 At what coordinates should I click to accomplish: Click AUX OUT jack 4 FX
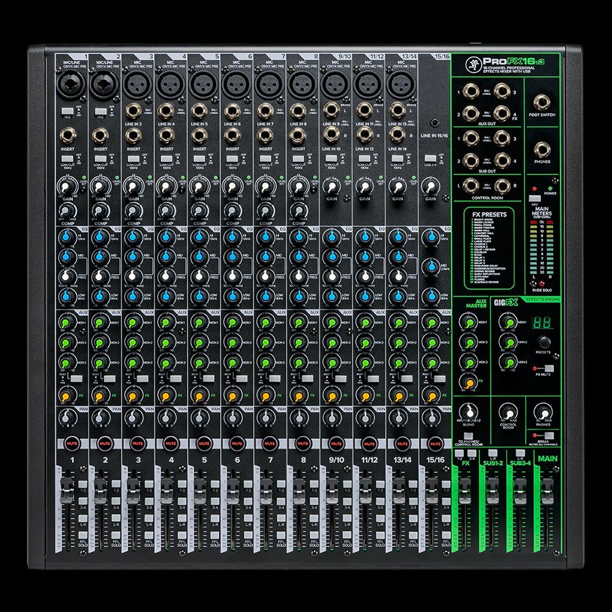point(502,114)
